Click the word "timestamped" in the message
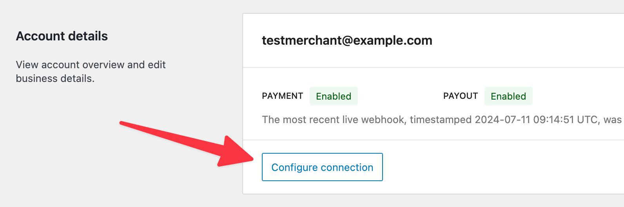 click(x=441, y=120)
